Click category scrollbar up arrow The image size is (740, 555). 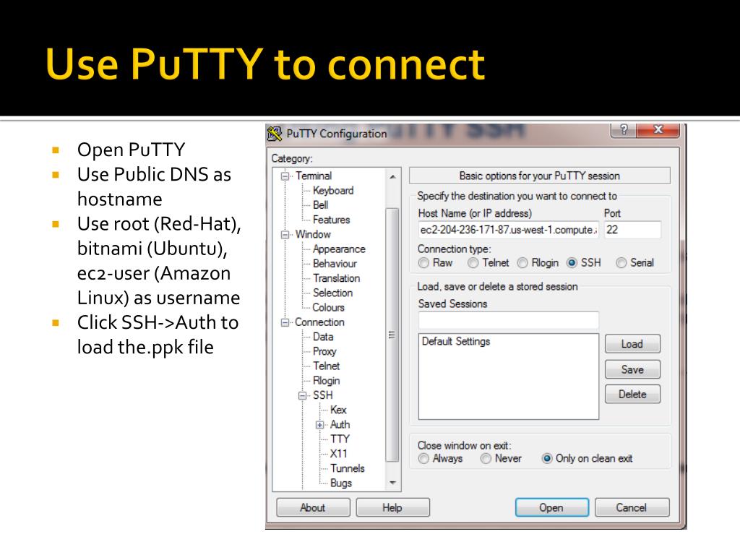[392, 177]
